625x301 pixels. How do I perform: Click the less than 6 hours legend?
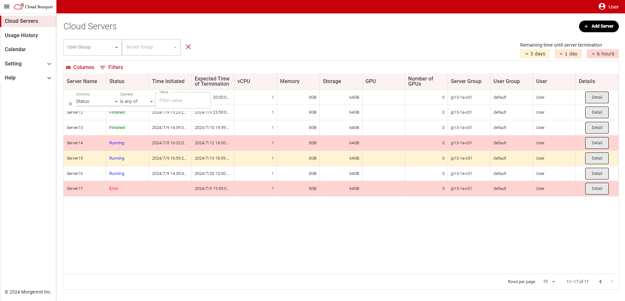point(603,54)
